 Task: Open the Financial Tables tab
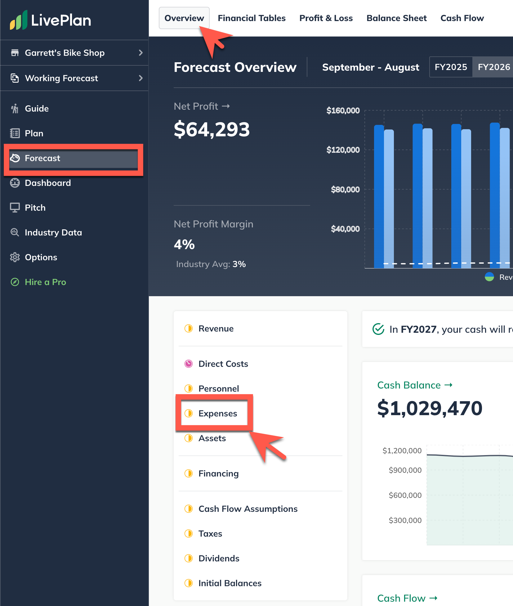(x=252, y=18)
